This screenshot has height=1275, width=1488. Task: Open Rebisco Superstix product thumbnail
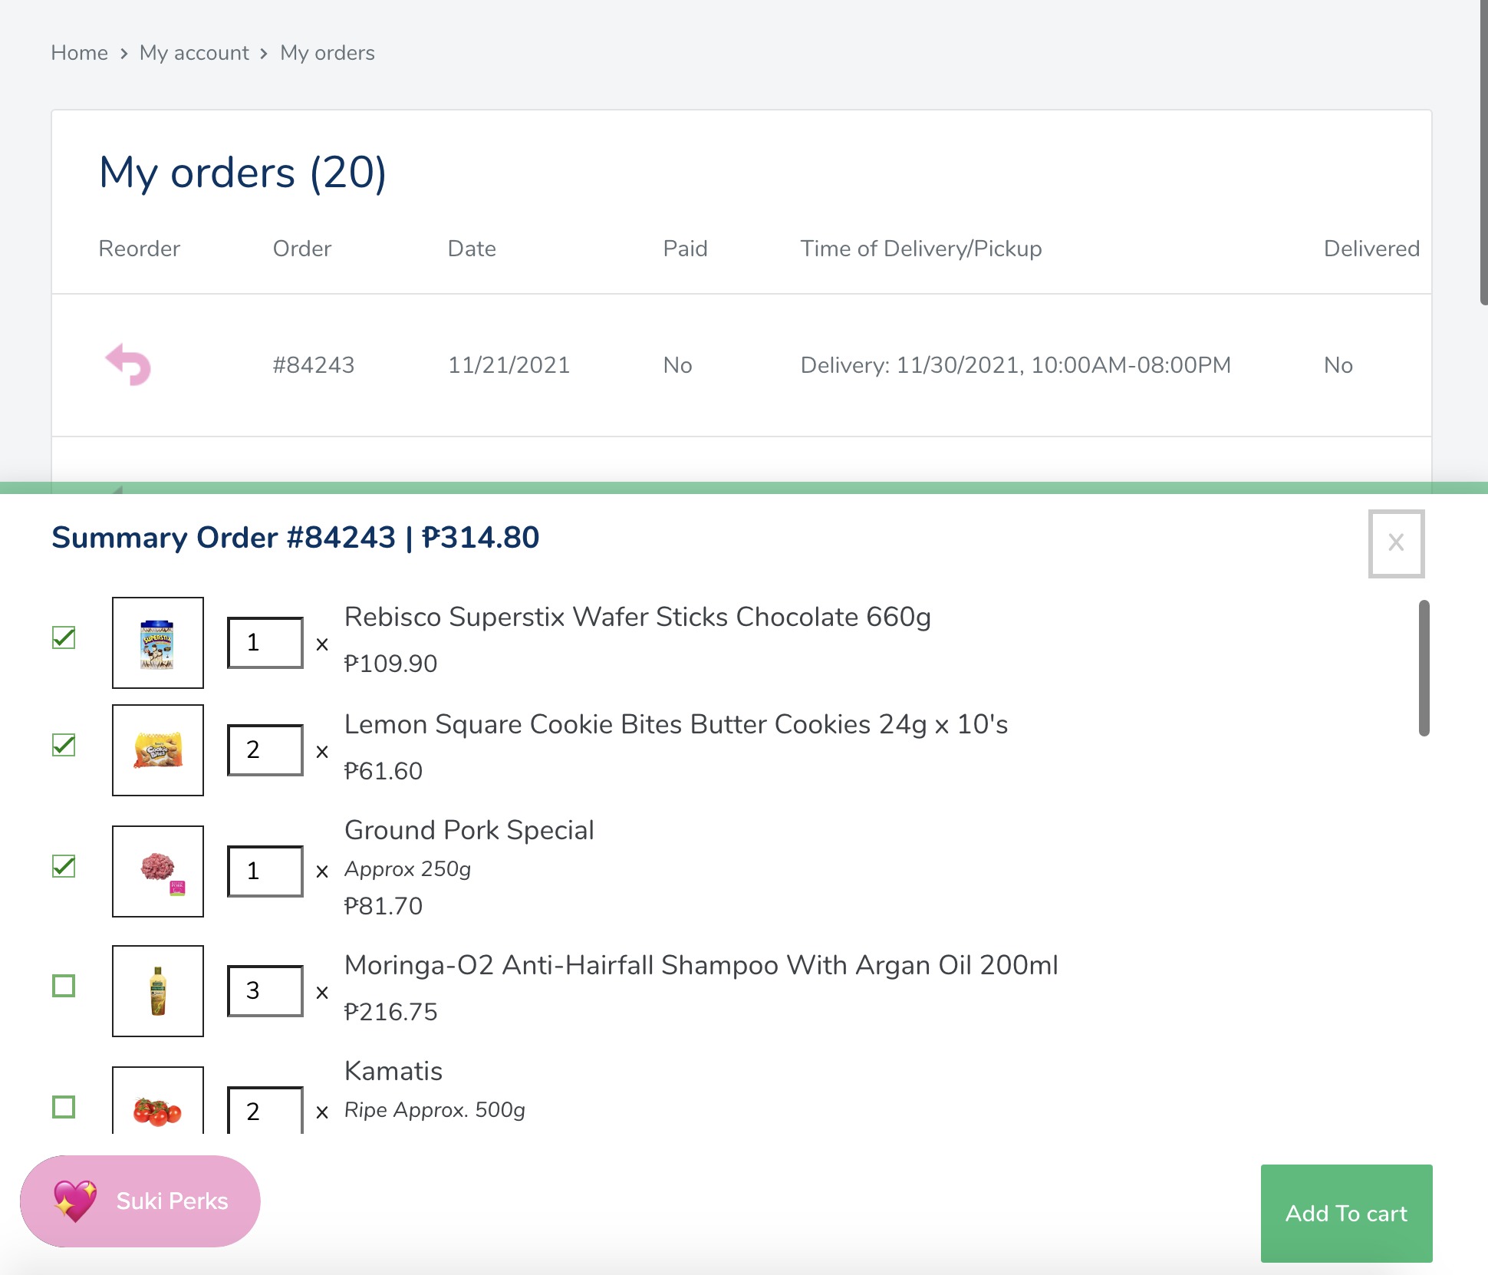(158, 643)
